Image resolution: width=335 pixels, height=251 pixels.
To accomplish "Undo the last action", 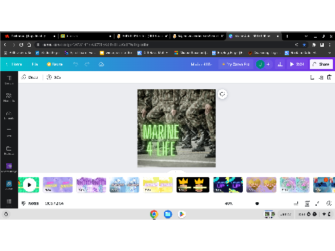I will (x=75, y=64).
